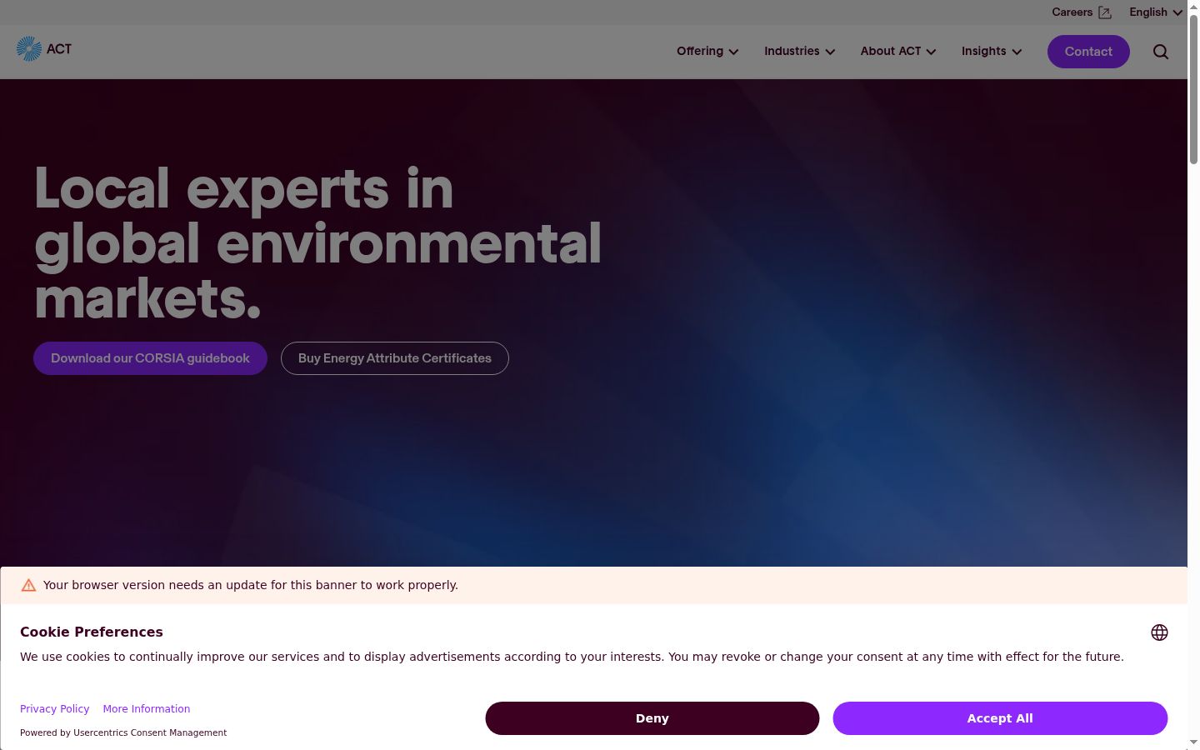Screen dimensions: 1200x750
Task: Click 'Powered by Usercentrics Consent Management' text
Action: click(123, 733)
